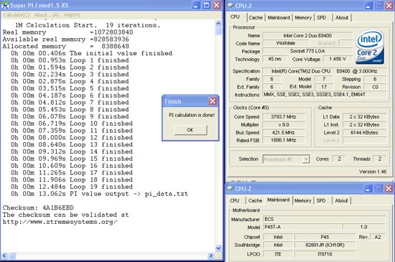Select SPD tab in lower CPU-Z window
The image size is (395, 262).
pyautogui.click(x=321, y=200)
